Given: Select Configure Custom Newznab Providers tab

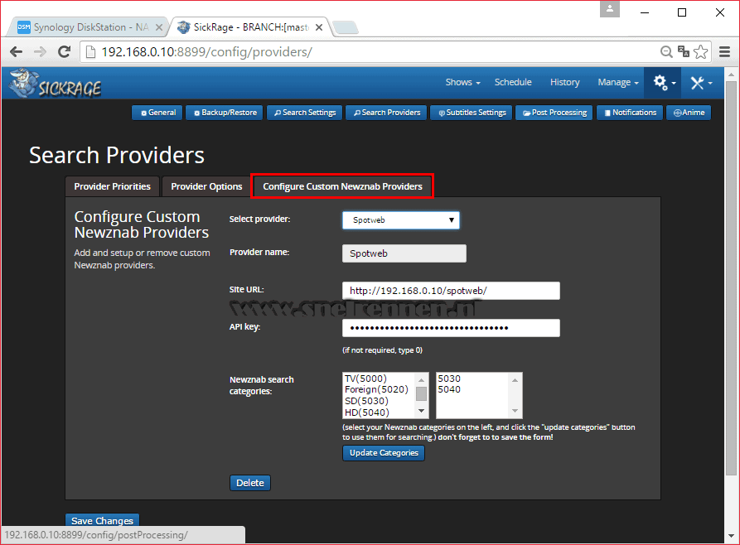Looking at the screenshot, I should click(x=342, y=186).
